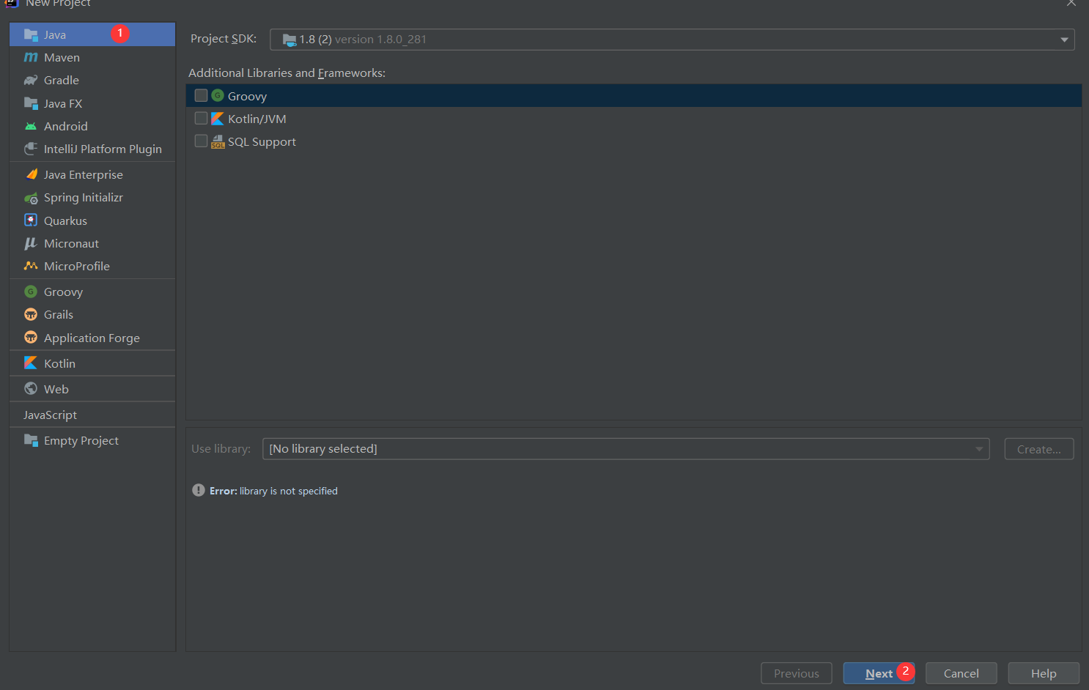Click the Groovy framework icon in libraries list
Image resolution: width=1089 pixels, height=690 pixels.
[218, 95]
